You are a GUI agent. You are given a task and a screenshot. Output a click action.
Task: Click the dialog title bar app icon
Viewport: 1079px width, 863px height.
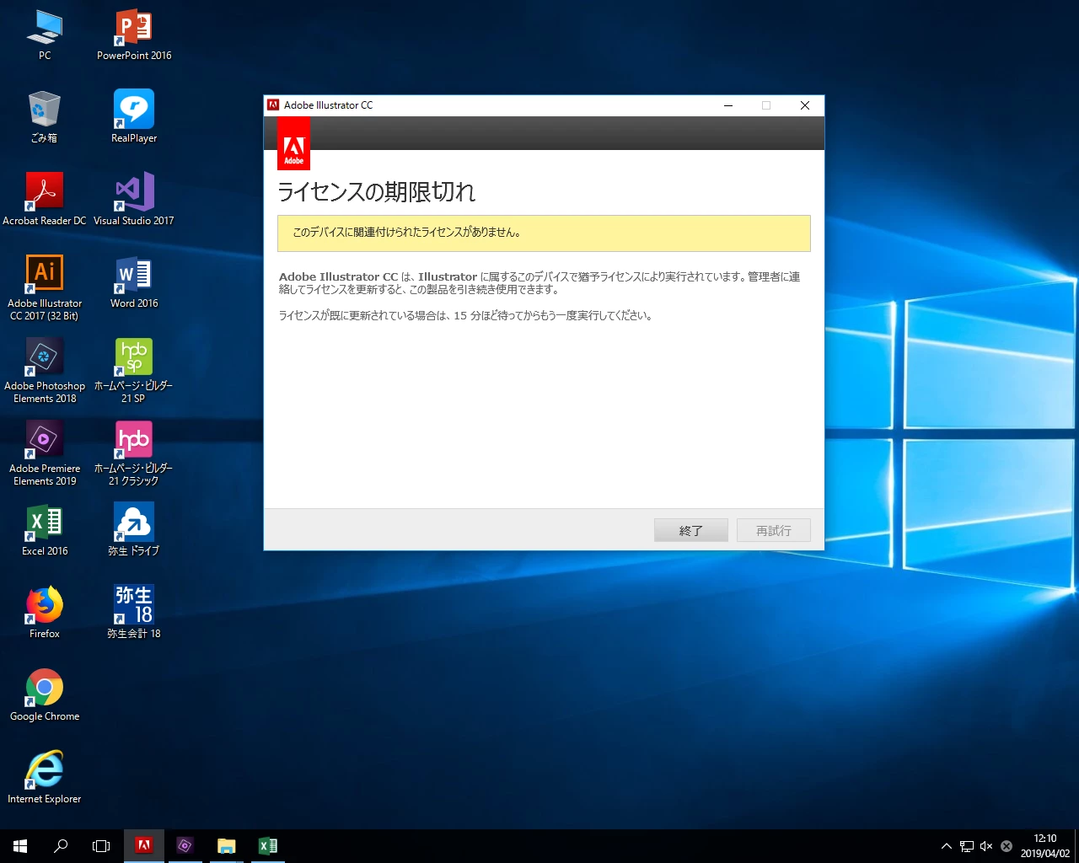(273, 105)
